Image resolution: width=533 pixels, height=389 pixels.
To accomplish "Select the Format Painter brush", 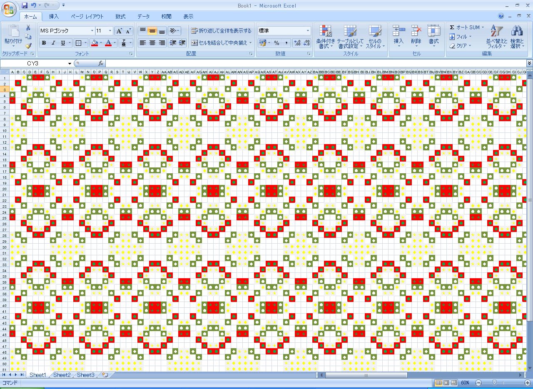I will coord(28,46).
